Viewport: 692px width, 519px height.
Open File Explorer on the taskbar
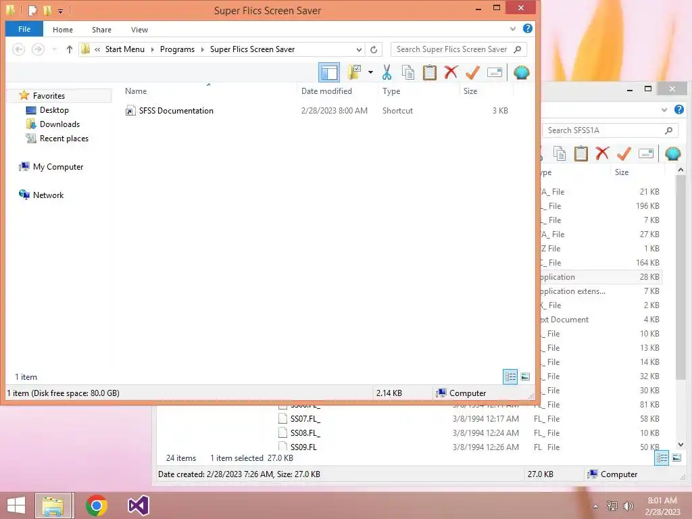tap(54, 505)
